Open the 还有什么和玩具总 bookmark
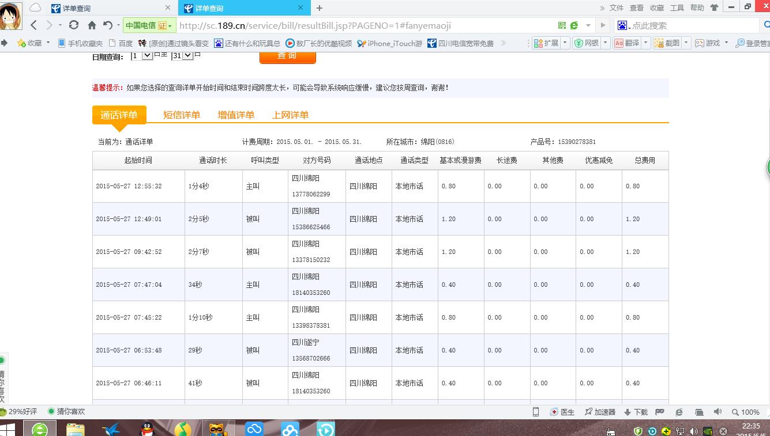770x436 pixels. tap(247, 43)
